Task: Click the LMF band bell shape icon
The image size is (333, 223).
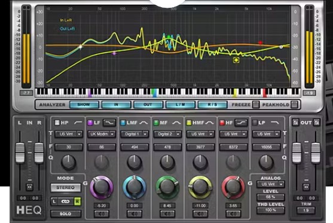Action: point(143,123)
